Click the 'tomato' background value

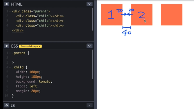point(45,81)
